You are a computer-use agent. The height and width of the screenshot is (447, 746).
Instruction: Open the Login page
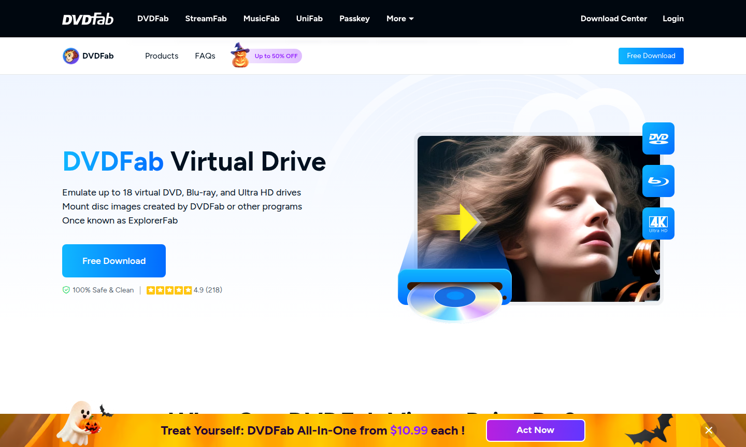tap(673, 19)
